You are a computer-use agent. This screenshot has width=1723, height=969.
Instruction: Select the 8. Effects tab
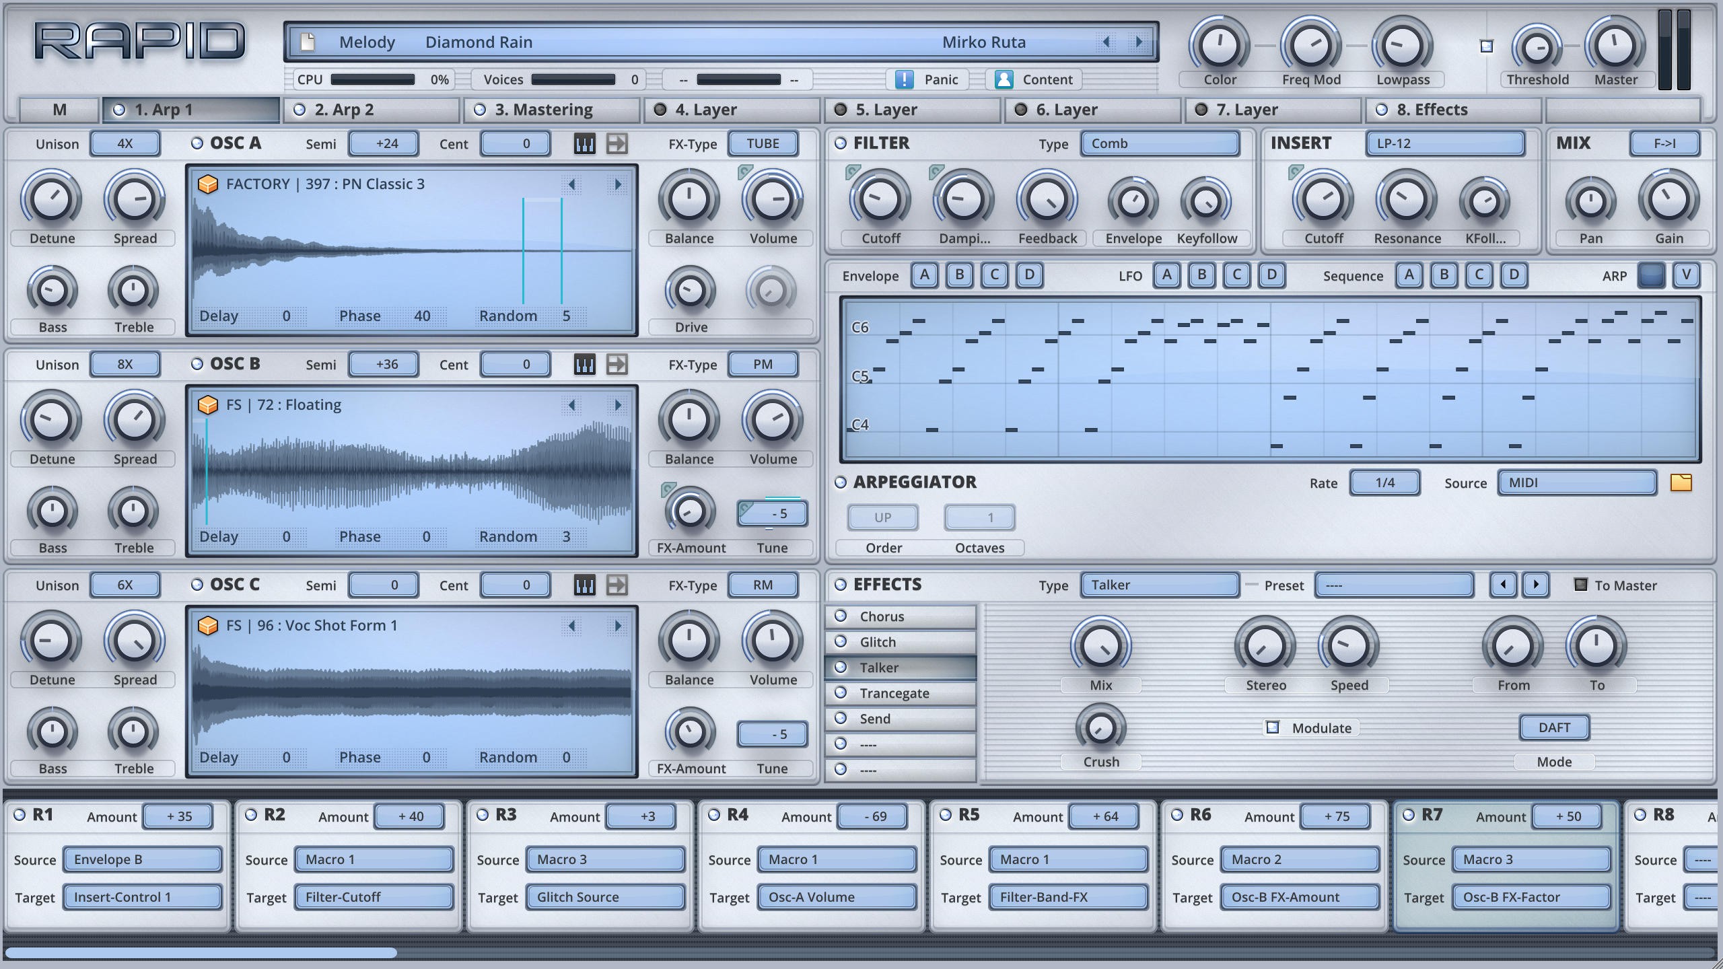coord(1454,110)
